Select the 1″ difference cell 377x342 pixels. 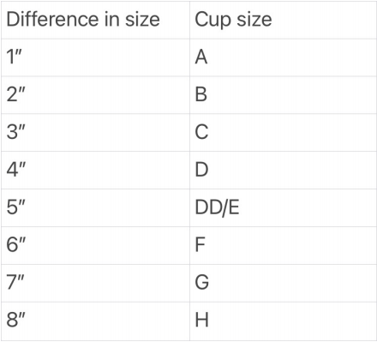(x=95, y=57)
